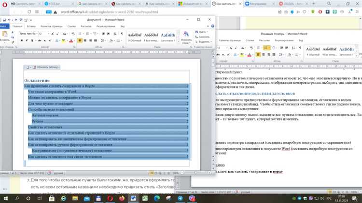
Task: Switch to Ссылки tab in front Word
Action: (71, 26)
